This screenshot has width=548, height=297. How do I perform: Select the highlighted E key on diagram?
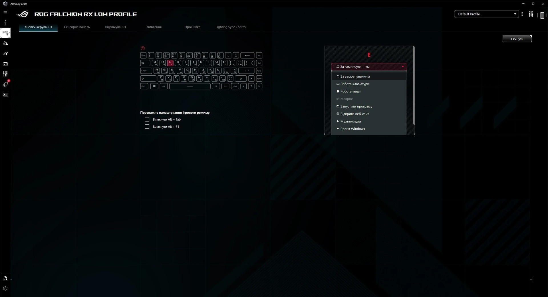(170, 63)
